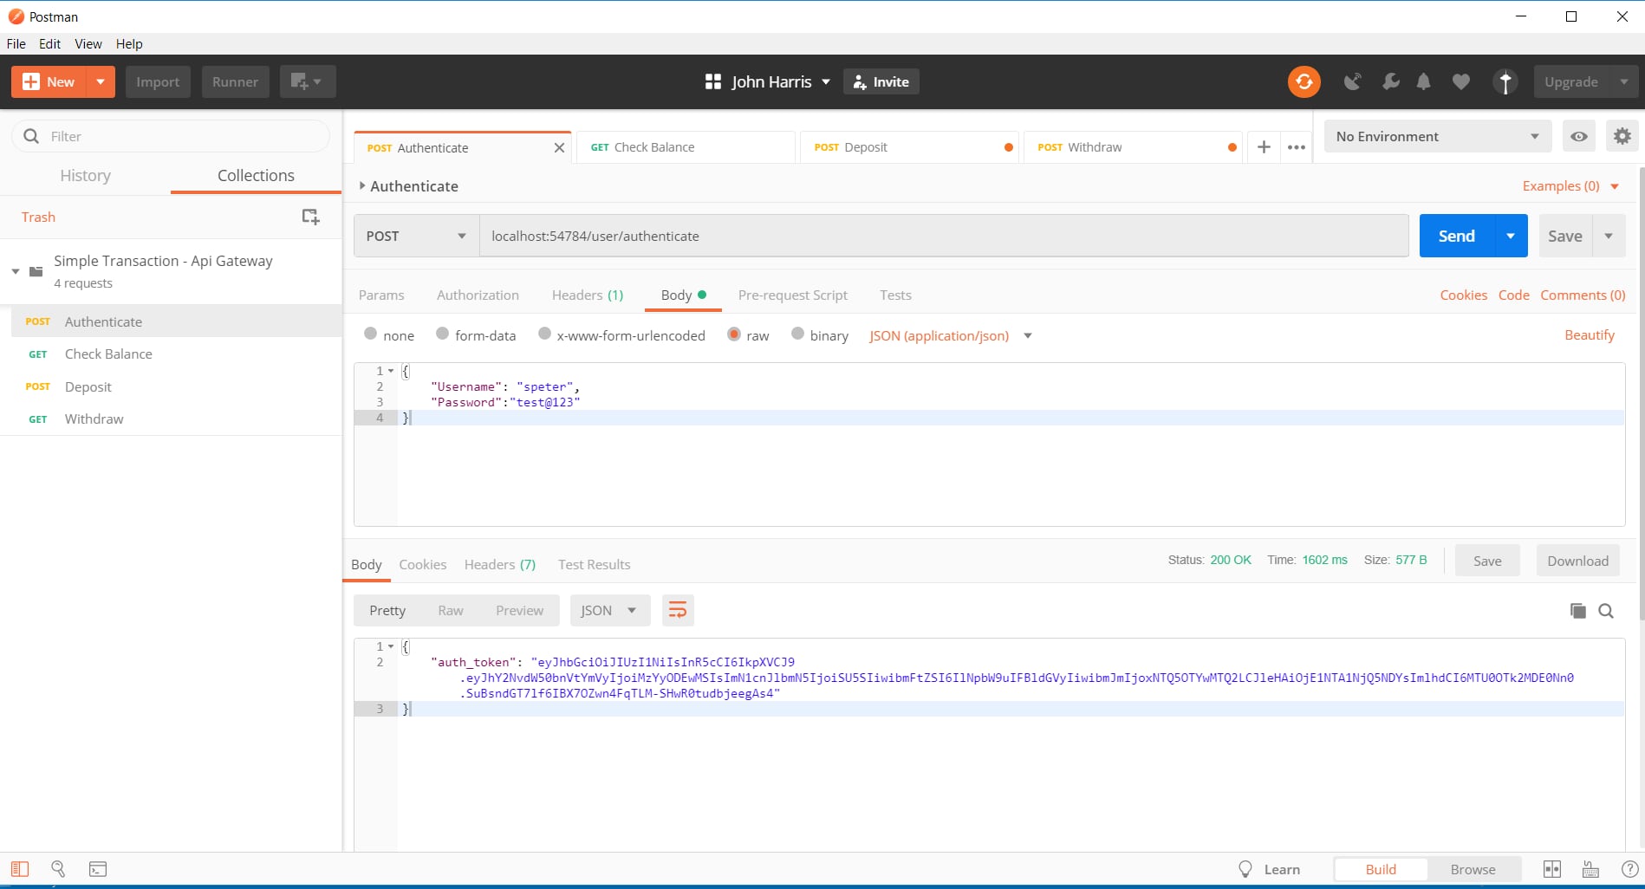Open the Save button dropdown arrow
Image resolution: width=1645 pixels, height=889 pixels.
(x=1609, y=236)
